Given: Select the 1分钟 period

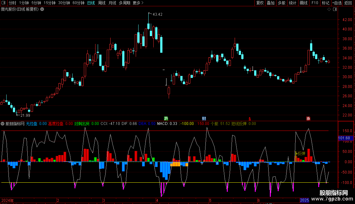Looking at the screenshot, I should pyautogui.click(x=24, y=3).
